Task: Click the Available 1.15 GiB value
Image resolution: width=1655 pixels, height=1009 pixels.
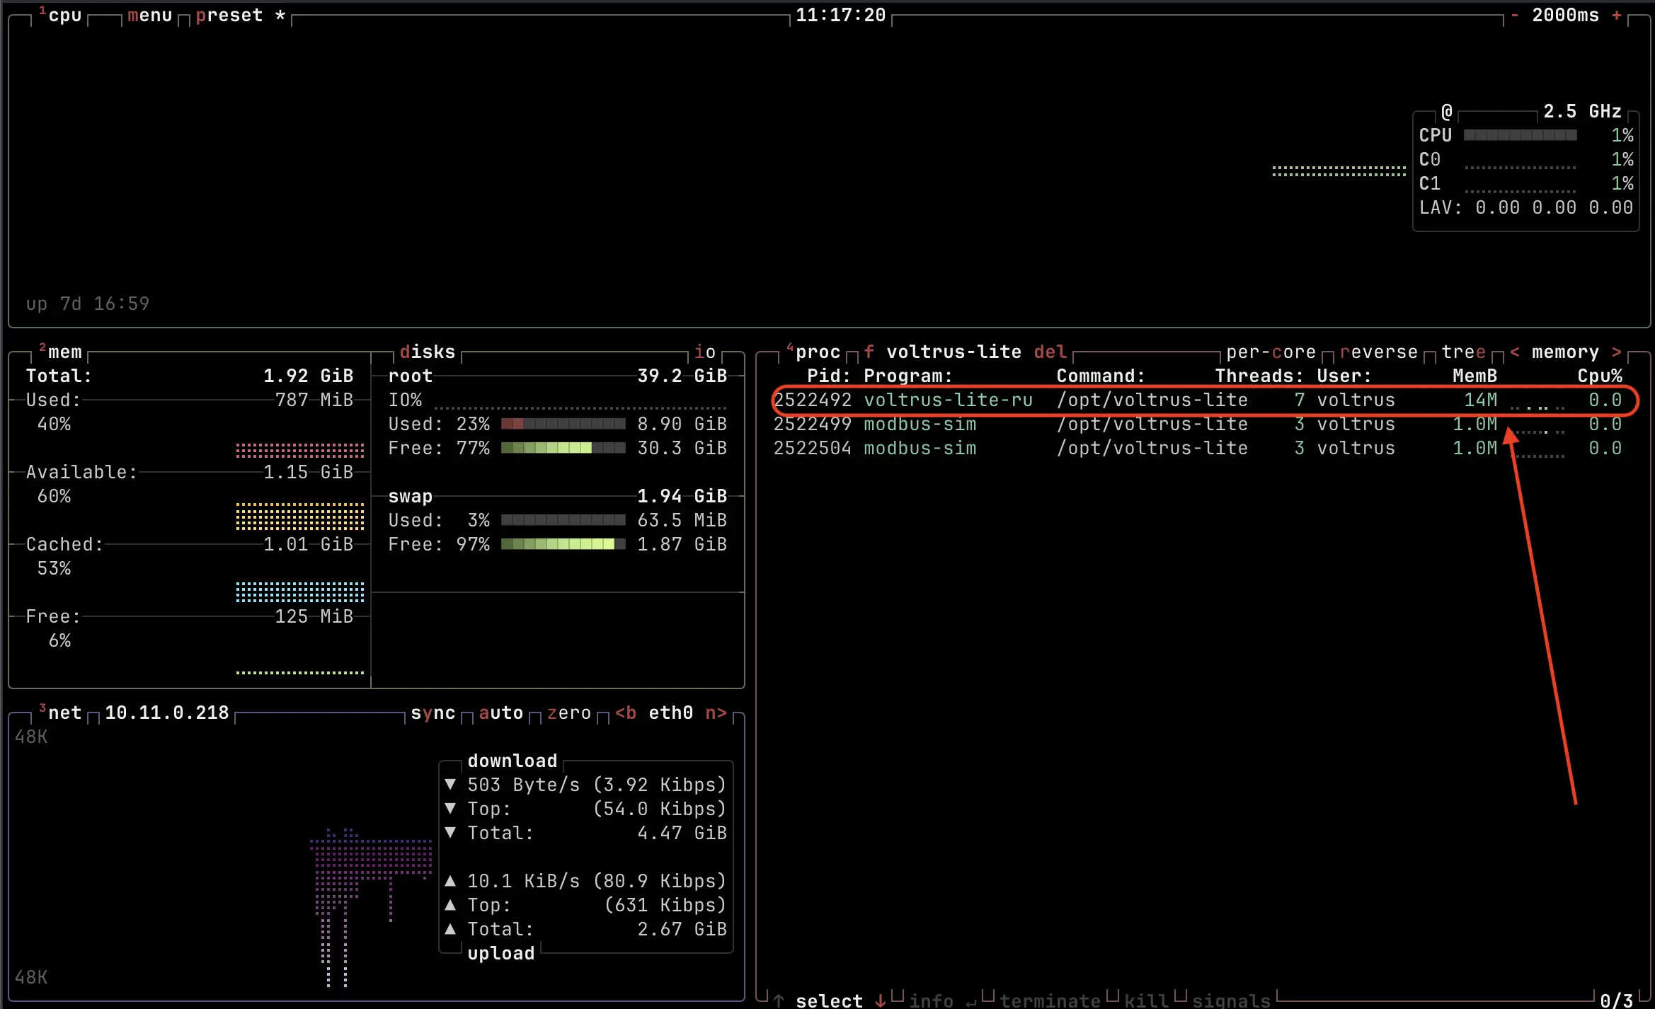Action: (x=309, y=472)
